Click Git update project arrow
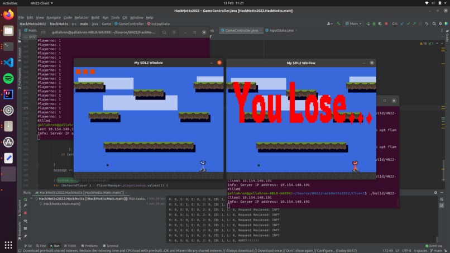This screenshot has height=253, width=450. [x=402, y=24]
